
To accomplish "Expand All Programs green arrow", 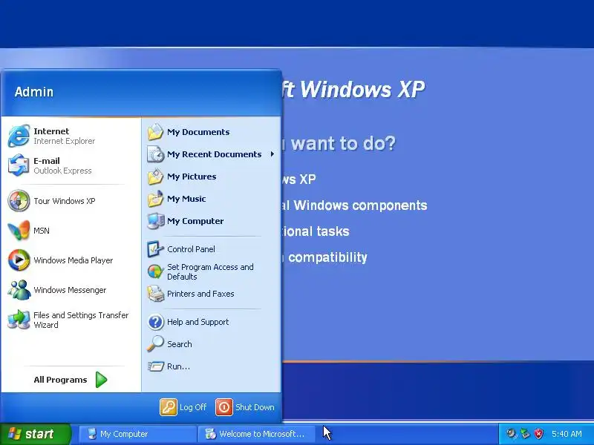I will [101, 380].
